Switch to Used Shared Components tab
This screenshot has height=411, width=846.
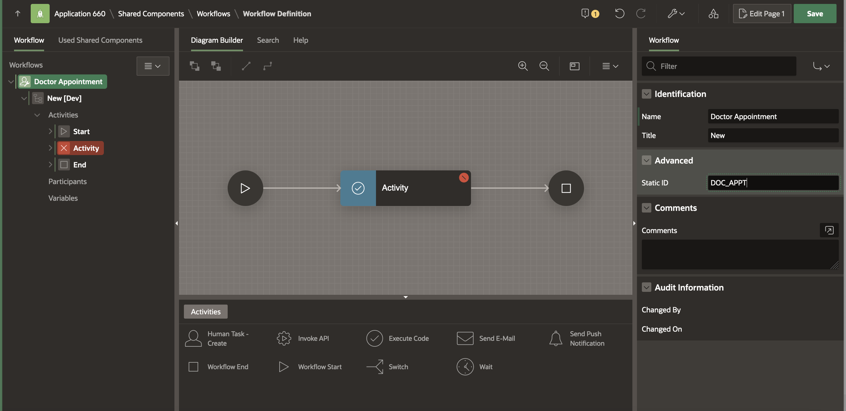pyautogui.click(x=100, y=40)
